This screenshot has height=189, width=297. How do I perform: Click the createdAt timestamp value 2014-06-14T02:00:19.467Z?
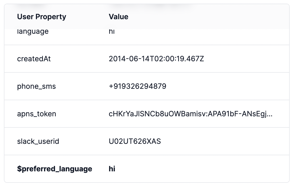tap(156, 59)
